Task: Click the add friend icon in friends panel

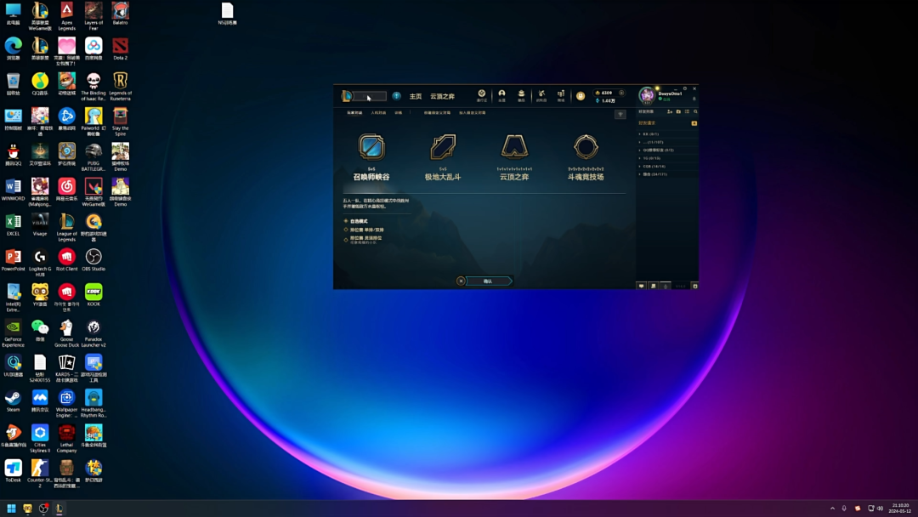Action: click(670, 112)
